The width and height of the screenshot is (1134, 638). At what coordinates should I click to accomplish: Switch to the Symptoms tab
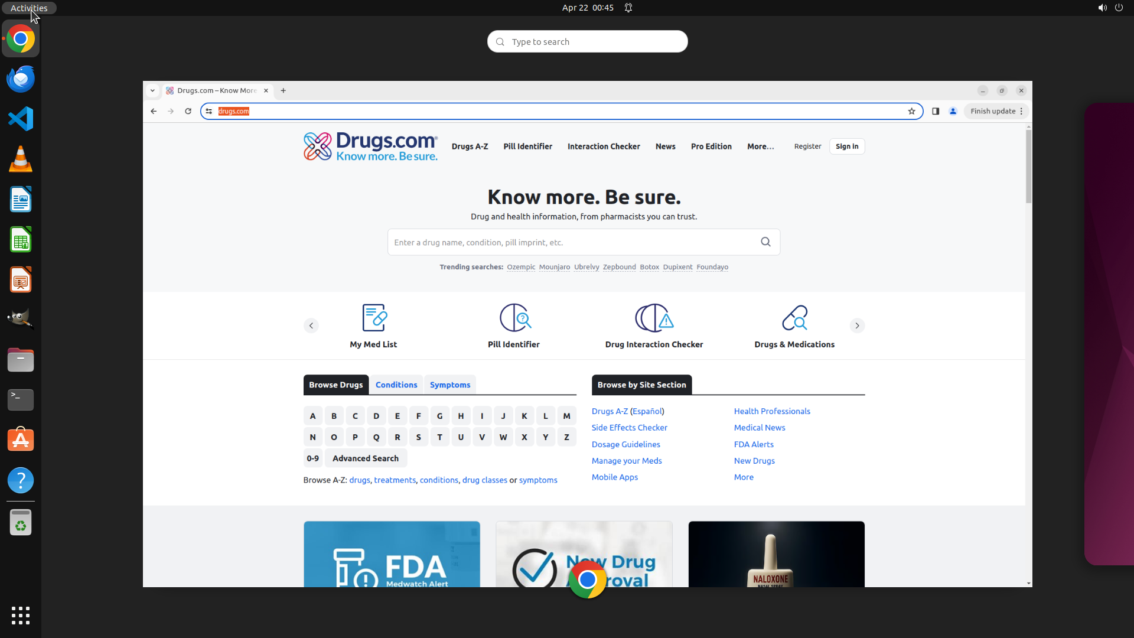tap(450, 385)
